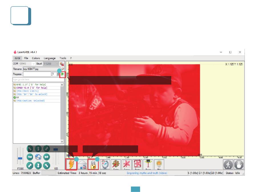Open the Tools menu
This screenshot has width=271, height=192.
[63, 58]
